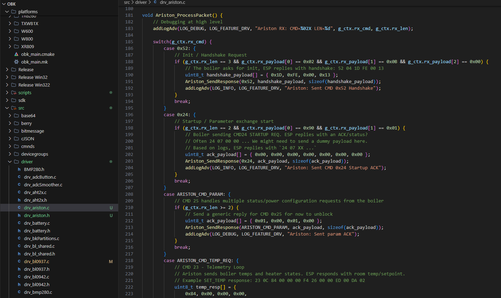Viewport: 501px width, 298px height.
Task: Open drv_bl0937.c modified file
Action: point(37,262)
